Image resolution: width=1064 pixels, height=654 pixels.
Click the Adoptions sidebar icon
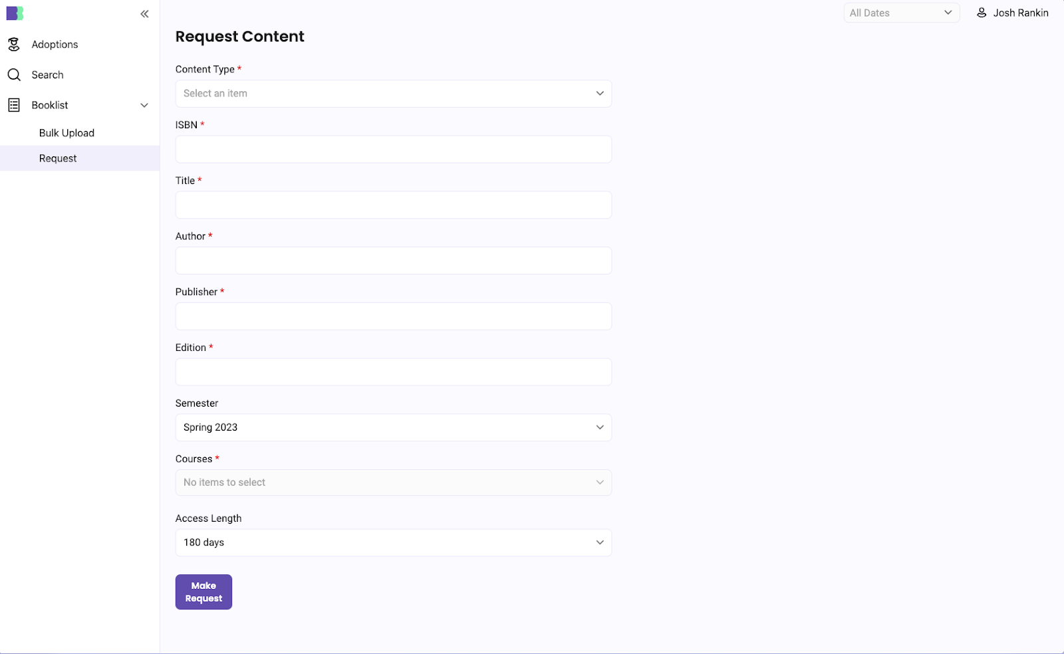[x=14, y=45]
